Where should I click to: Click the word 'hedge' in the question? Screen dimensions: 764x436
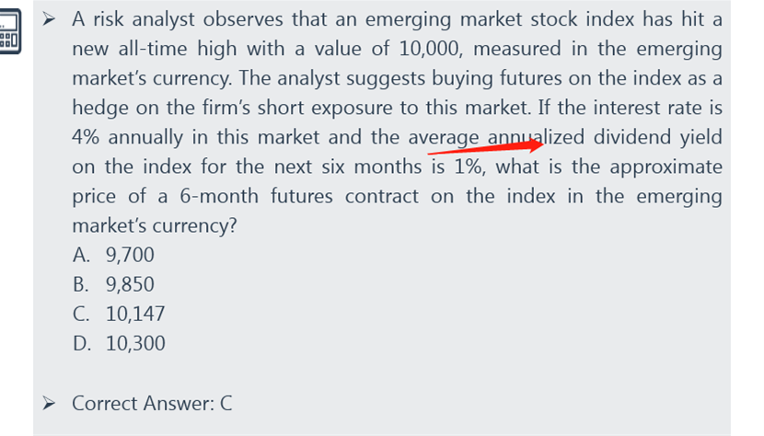pyautogui.click(x=99, y=109)
